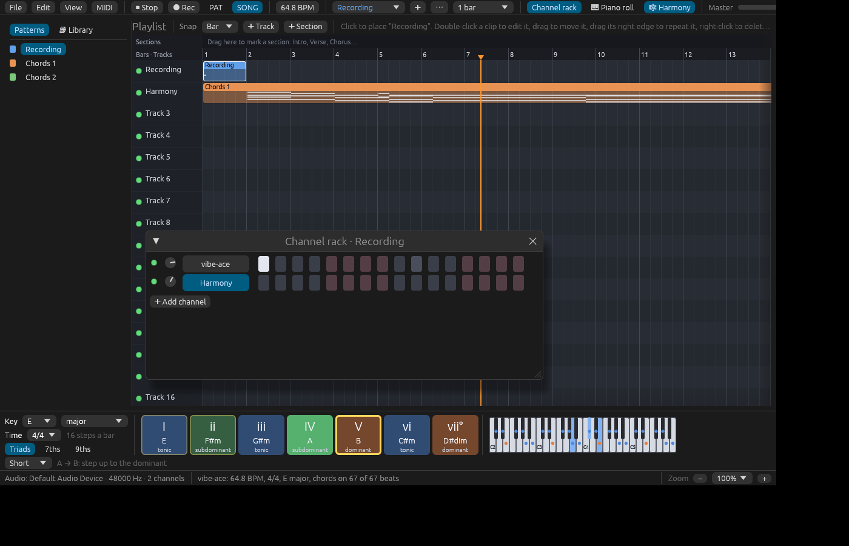The width and height of the screenshot is (849, 546).
Task: Open the Piano roll view
Action: tap(612, 7)
